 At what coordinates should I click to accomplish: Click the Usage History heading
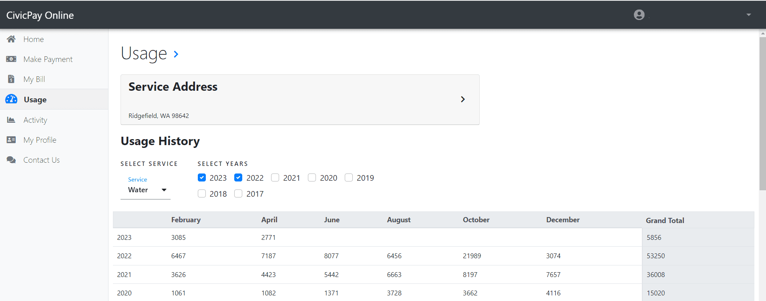(x=160, y=141)
